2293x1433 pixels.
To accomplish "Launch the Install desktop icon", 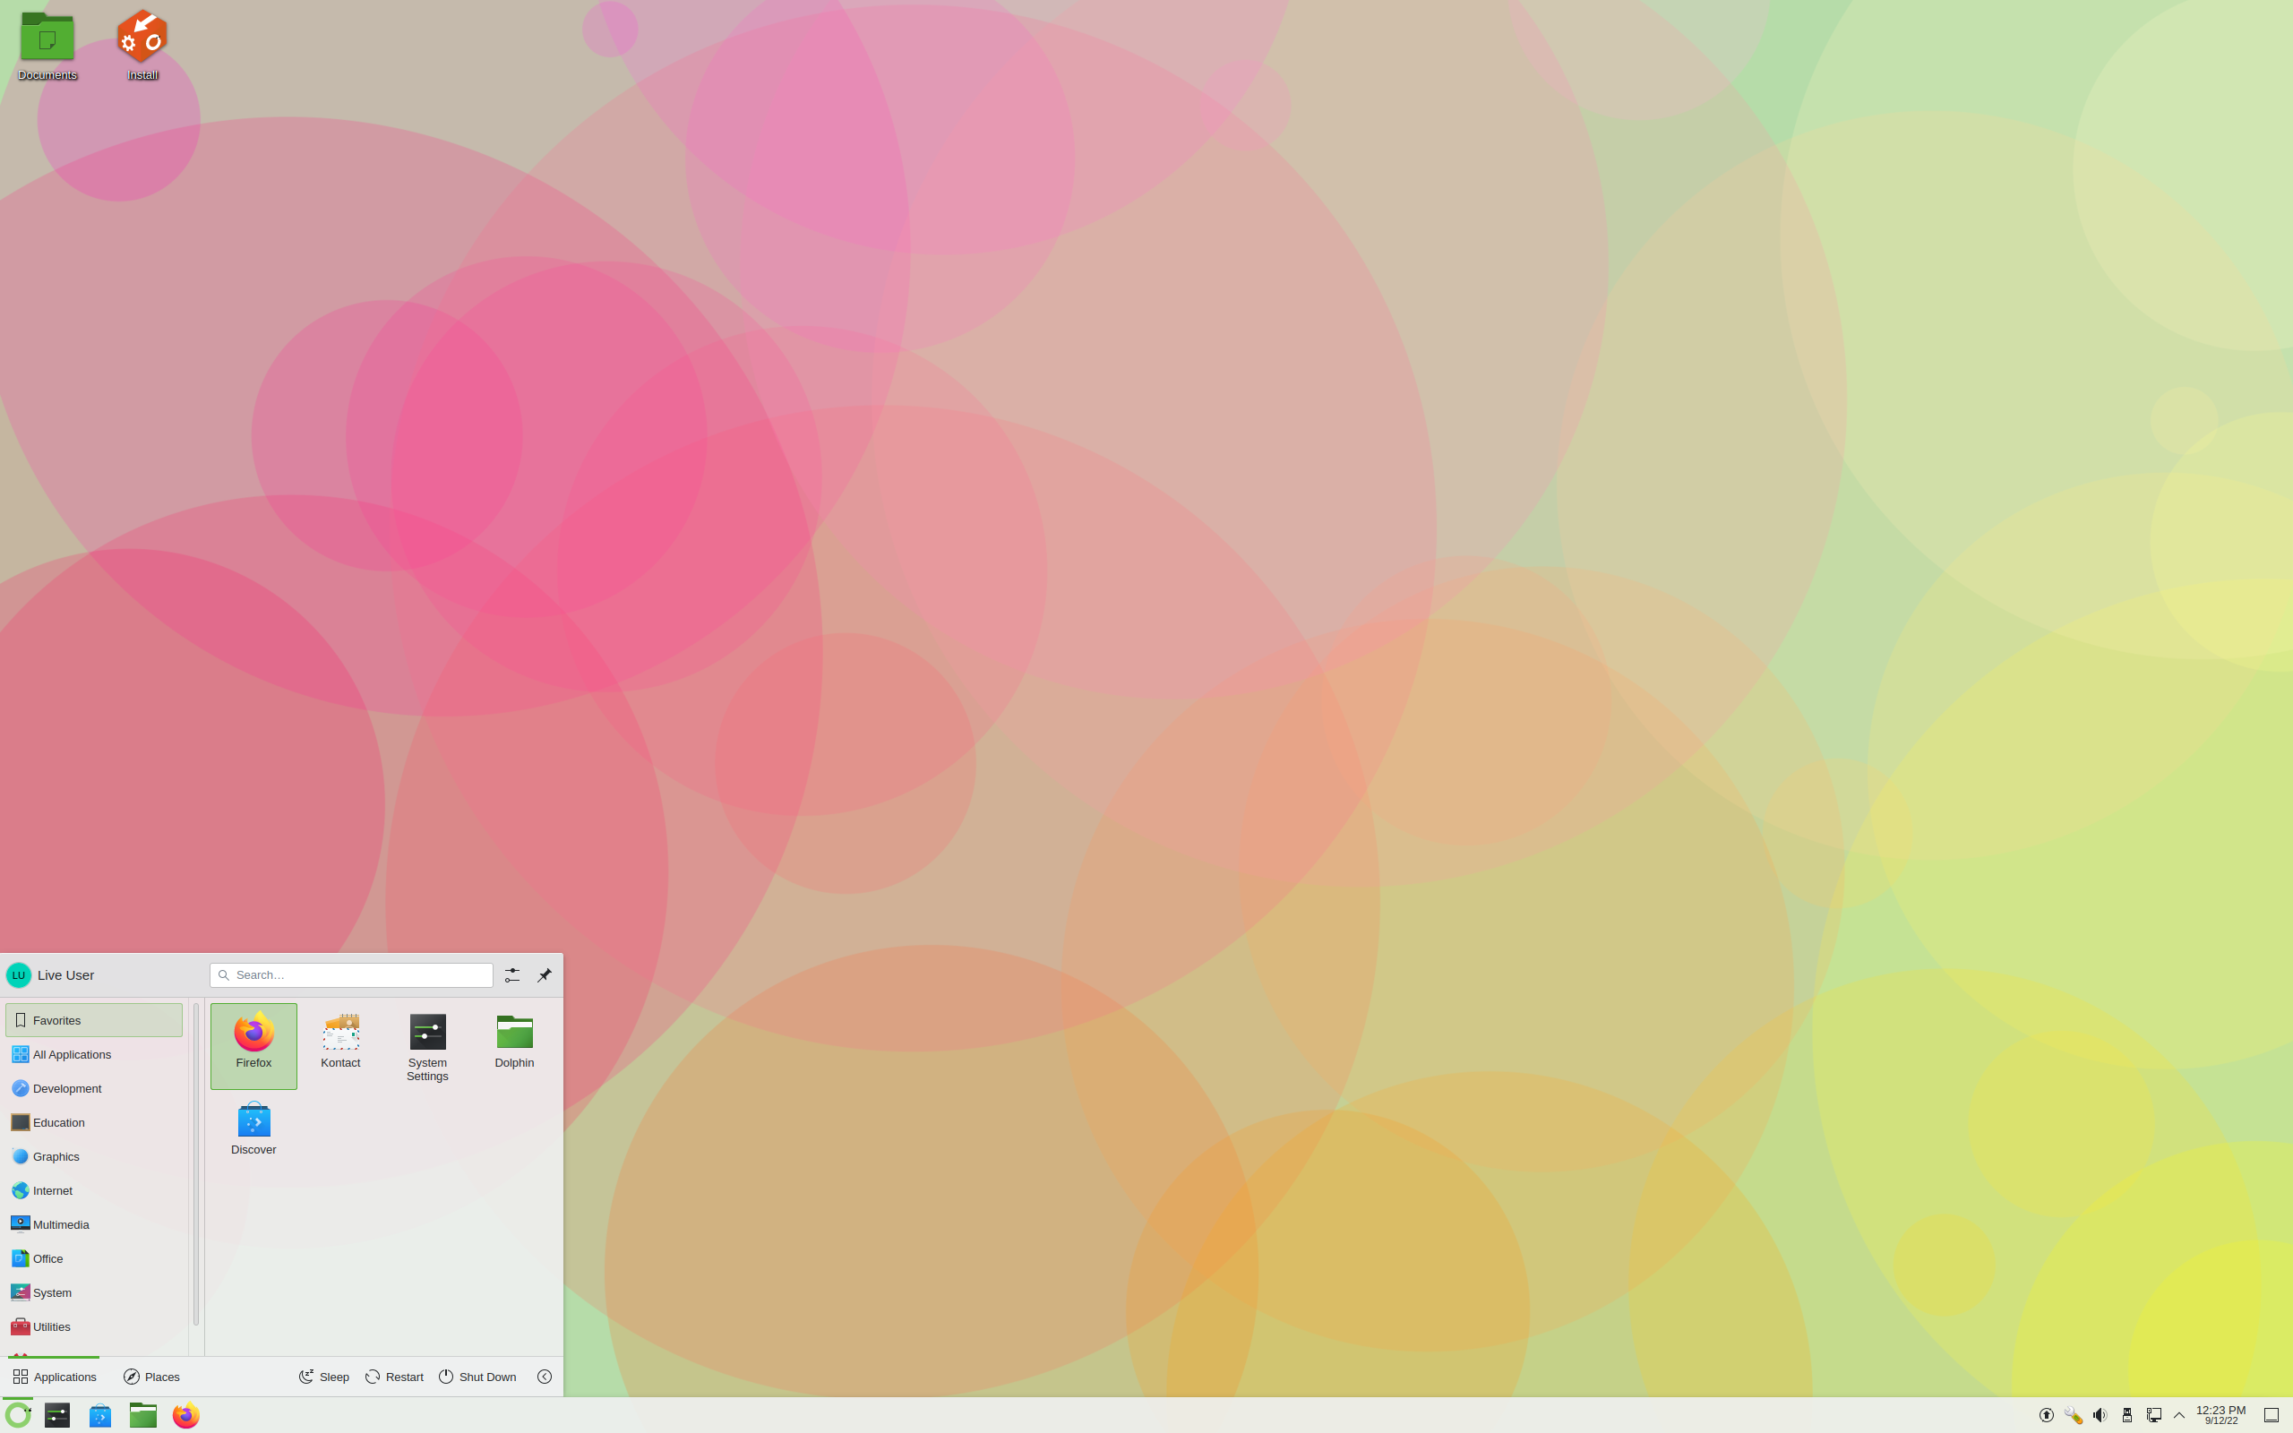I will 142,46.
